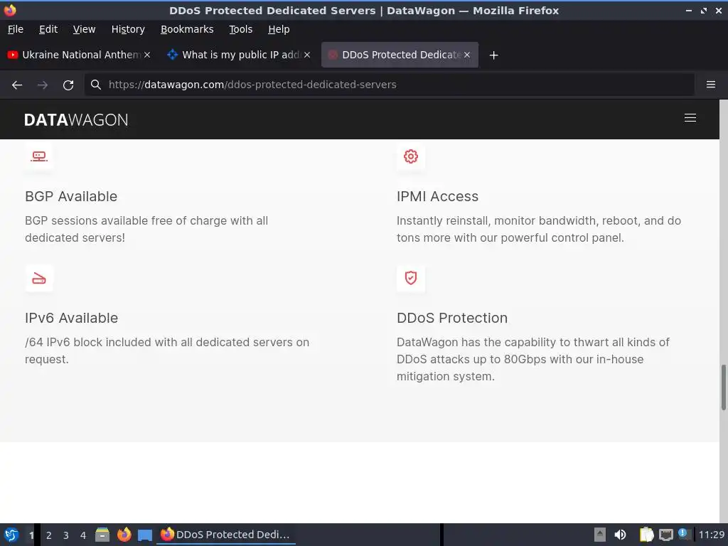
Task: Open the Help menu
Action: 279,29
